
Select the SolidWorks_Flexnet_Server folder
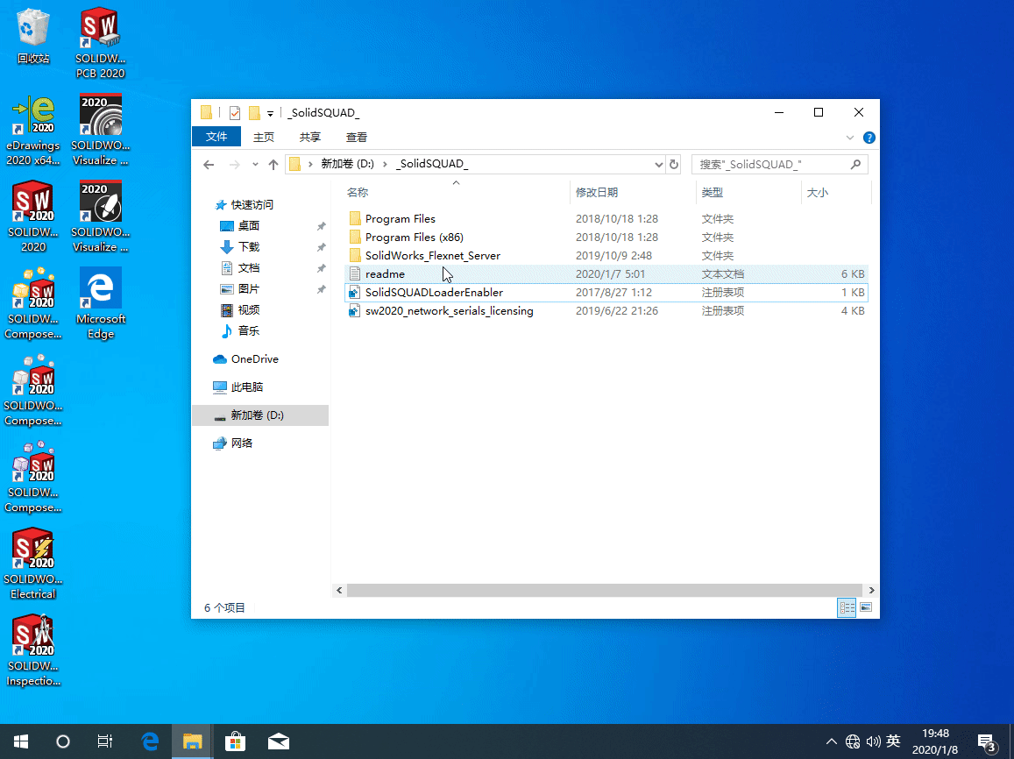coord(606,255)
